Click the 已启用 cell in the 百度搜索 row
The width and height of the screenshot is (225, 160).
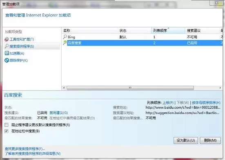click(x=192, y=43)
